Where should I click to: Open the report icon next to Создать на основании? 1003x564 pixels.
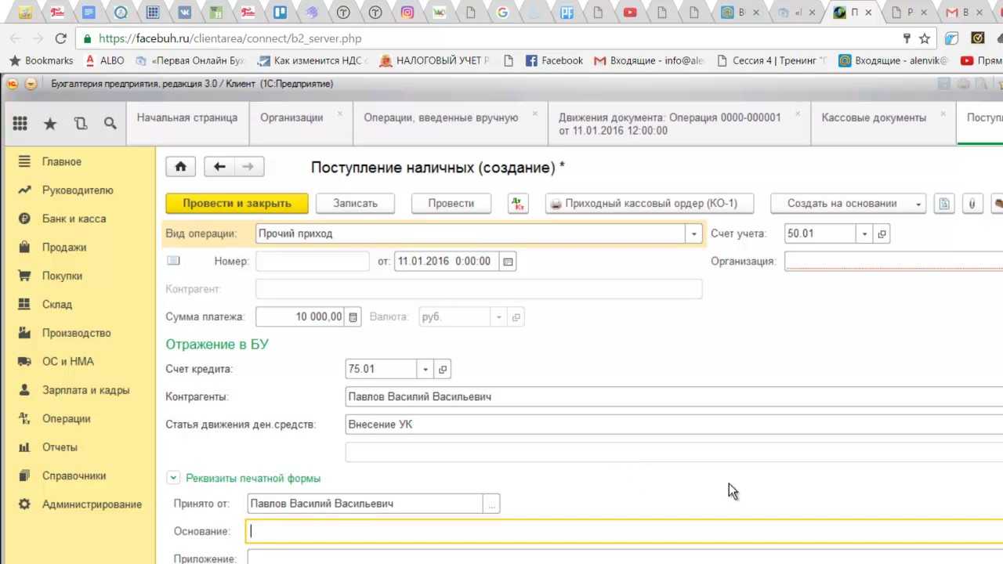[x=944, y=204]
